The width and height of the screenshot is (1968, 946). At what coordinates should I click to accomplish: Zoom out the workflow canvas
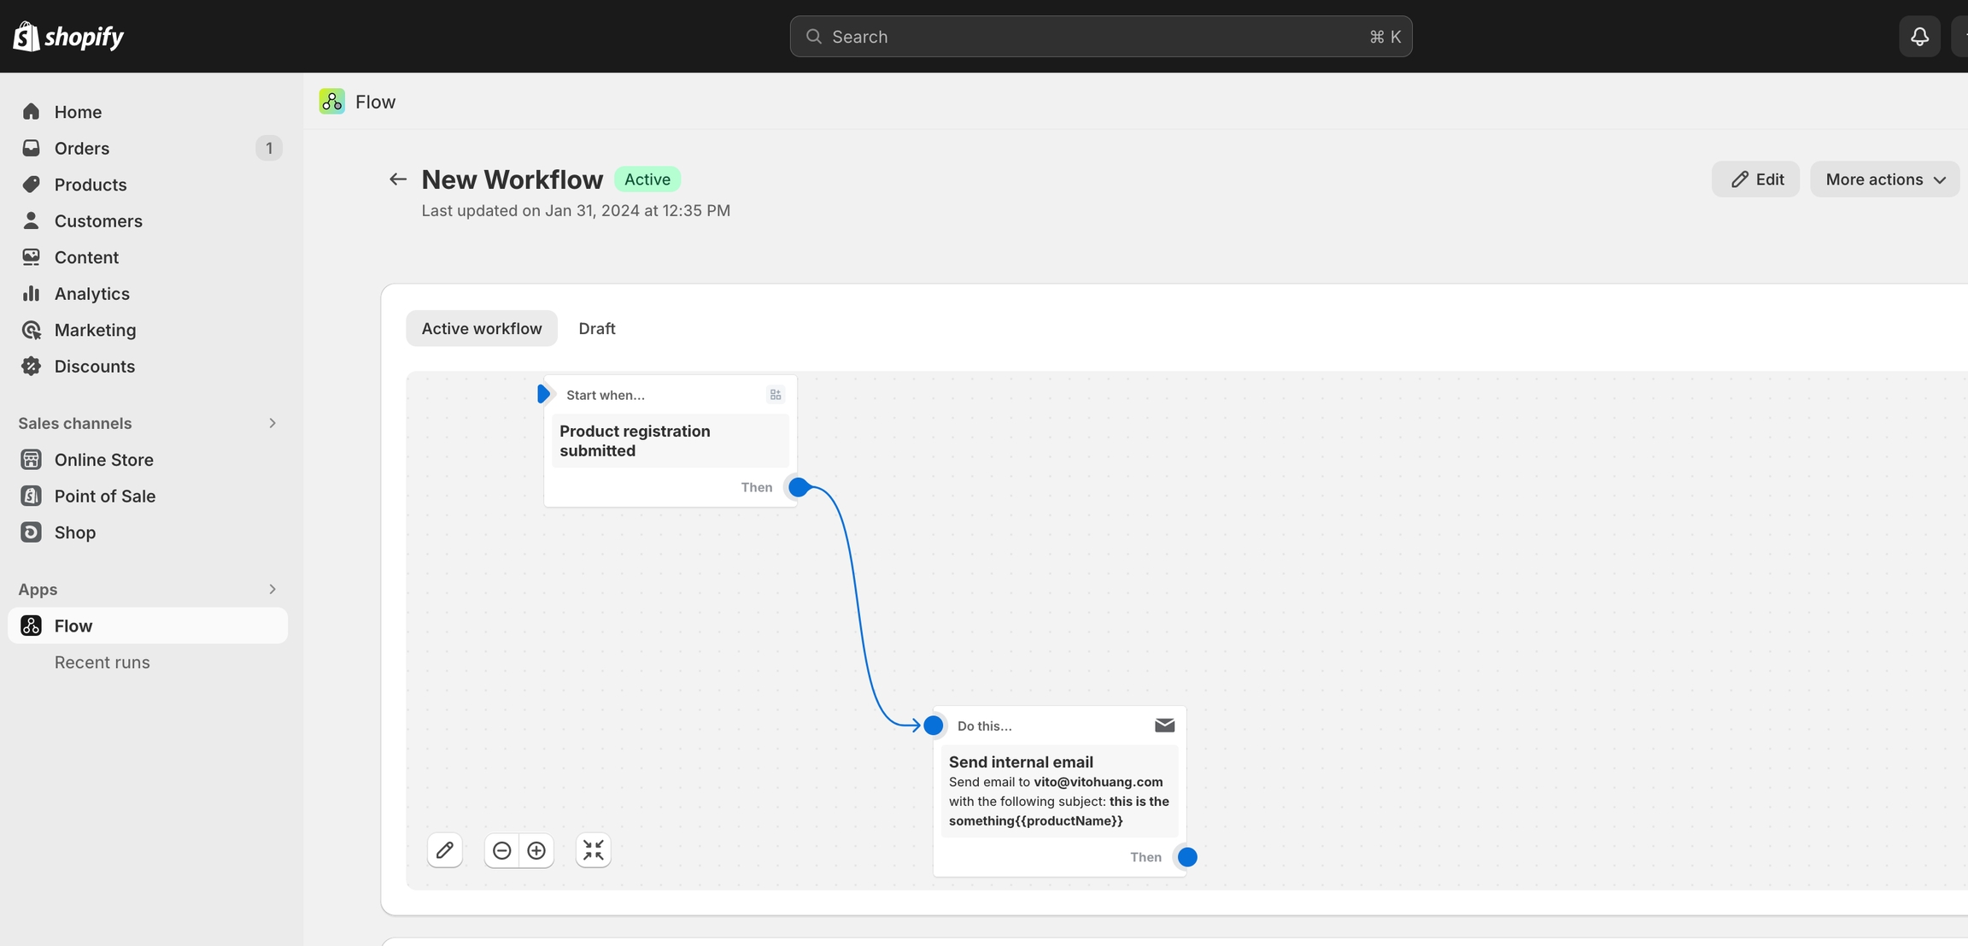coord(502,850)
